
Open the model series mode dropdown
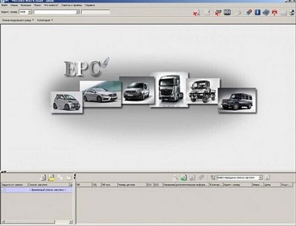(18, 20)
